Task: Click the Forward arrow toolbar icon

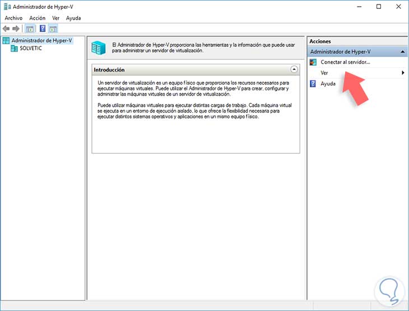Action: (16, 29)
